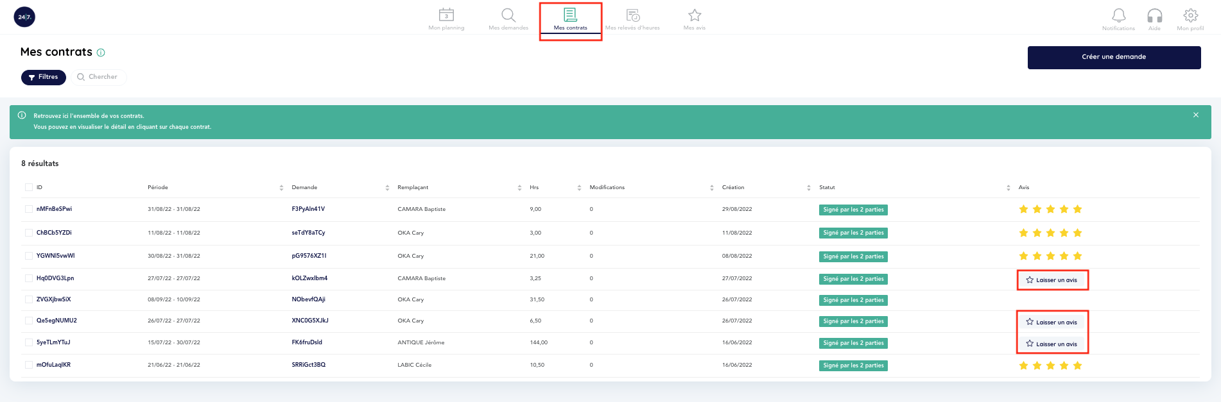Click the info icon beside Mes contrats
Screen dimensions: 1221x402
click(101, 53)
